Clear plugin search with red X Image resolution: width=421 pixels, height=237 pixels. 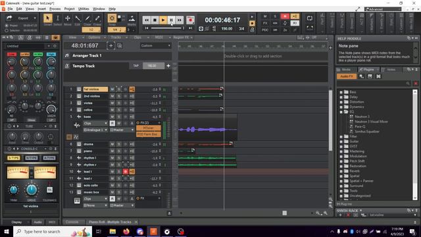pyautogui.click(x=416, y=84)
